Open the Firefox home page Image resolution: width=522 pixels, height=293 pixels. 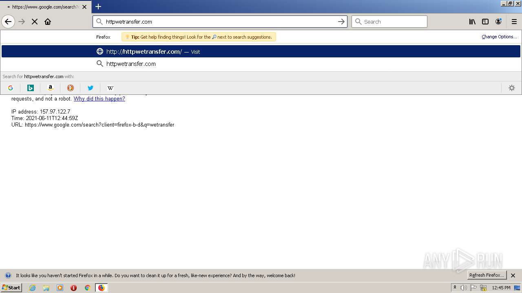[x=48, y=22]
